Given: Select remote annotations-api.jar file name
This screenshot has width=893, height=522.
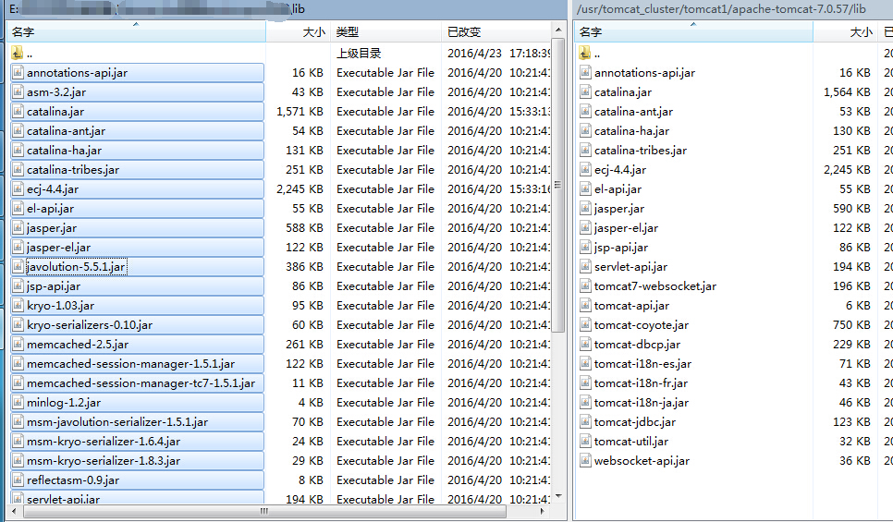Looking at the screenshot, I should [x=644, y=73].
